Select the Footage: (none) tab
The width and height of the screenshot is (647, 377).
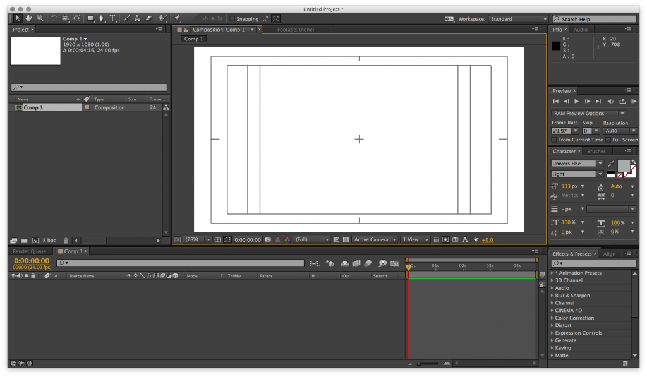(296, 30)
